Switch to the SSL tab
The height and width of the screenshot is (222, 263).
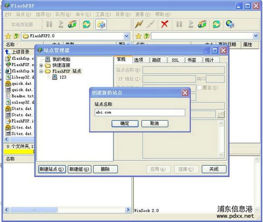[x=175, y=60]
